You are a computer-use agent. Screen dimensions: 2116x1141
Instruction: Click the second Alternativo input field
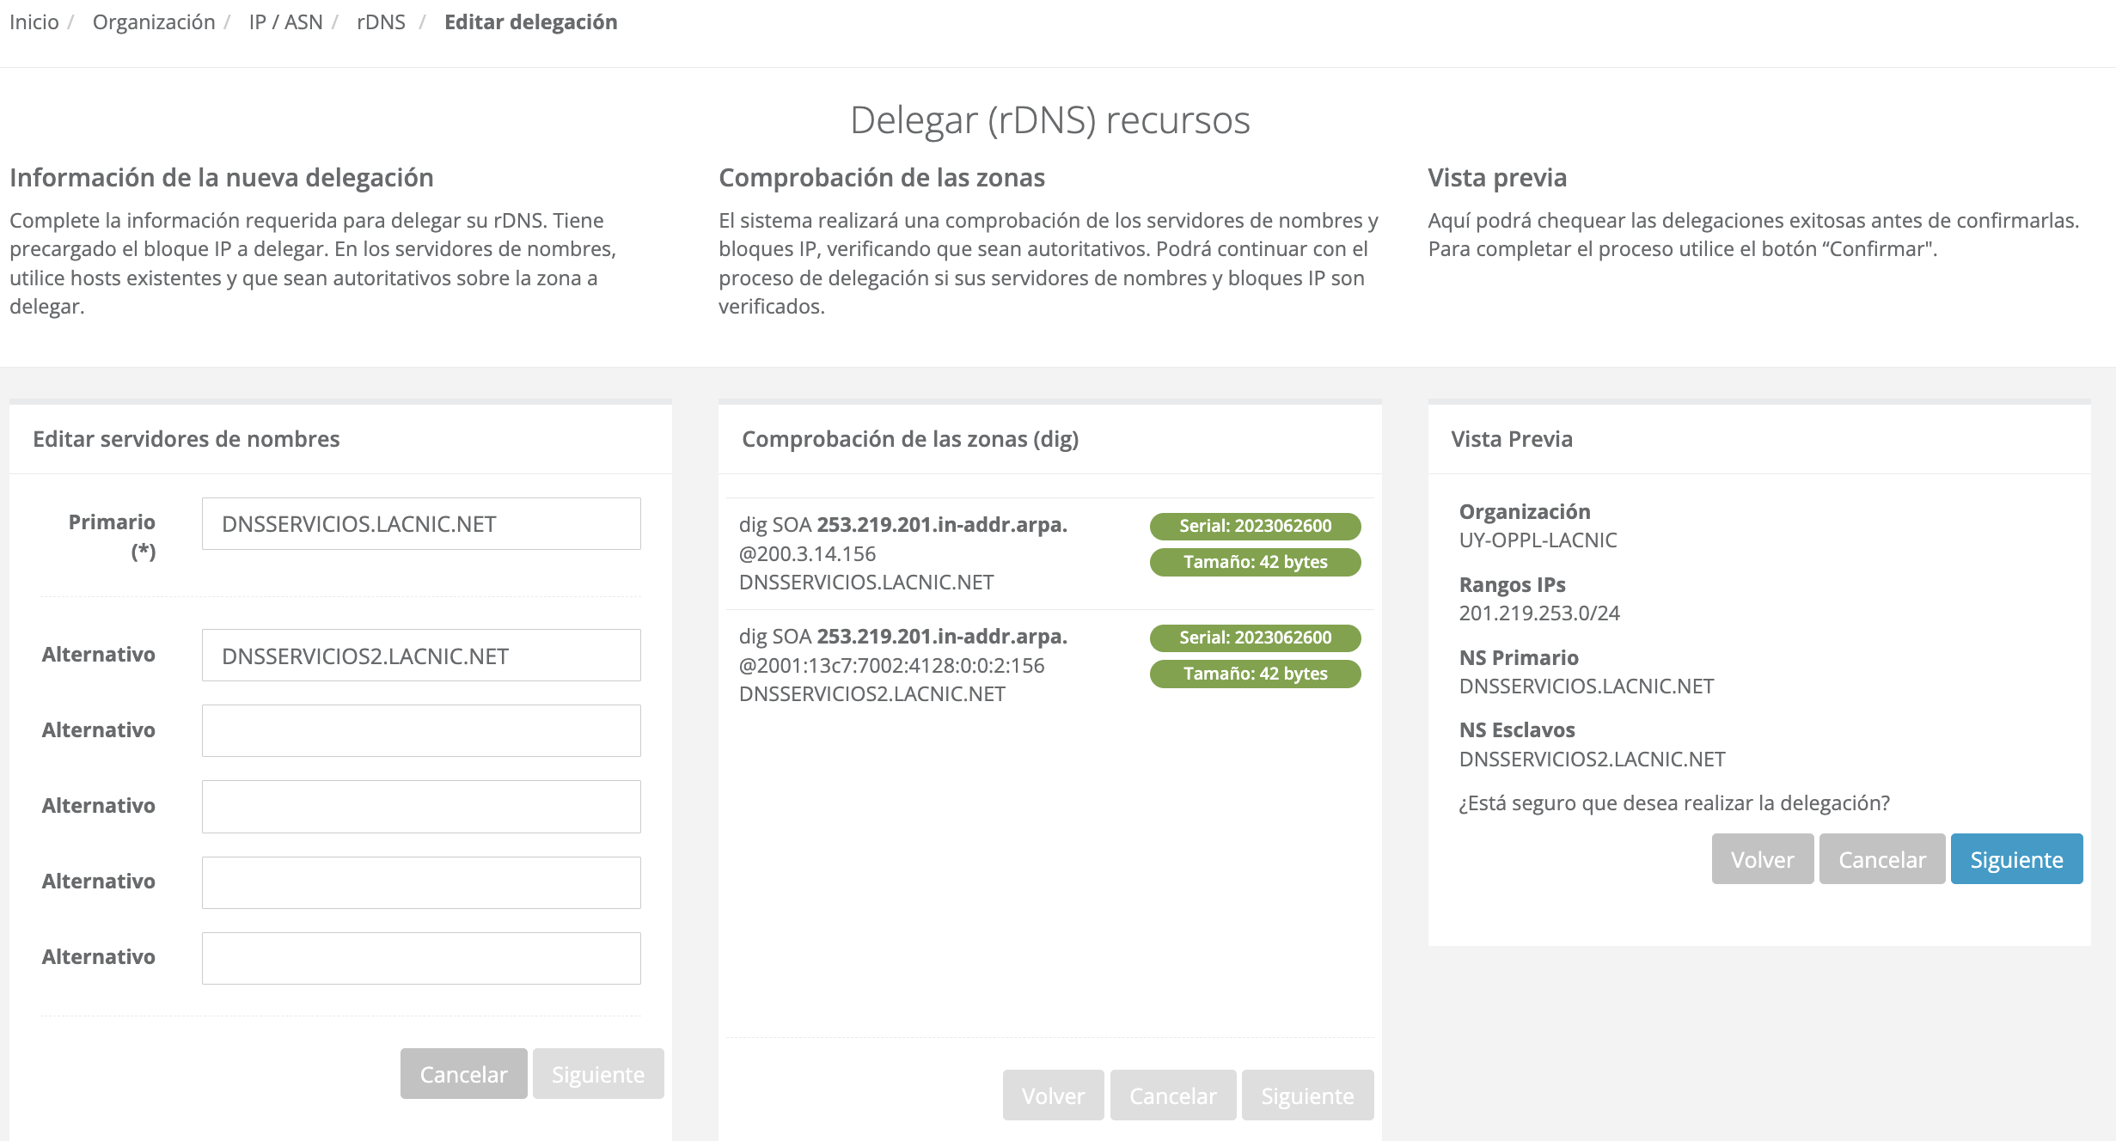pyautogui.click(x=421, y=731)
